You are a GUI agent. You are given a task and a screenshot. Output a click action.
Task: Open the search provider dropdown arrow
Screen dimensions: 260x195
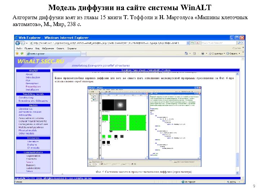242,43
